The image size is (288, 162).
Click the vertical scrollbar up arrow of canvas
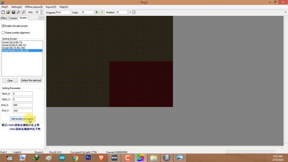click(286, 18)
